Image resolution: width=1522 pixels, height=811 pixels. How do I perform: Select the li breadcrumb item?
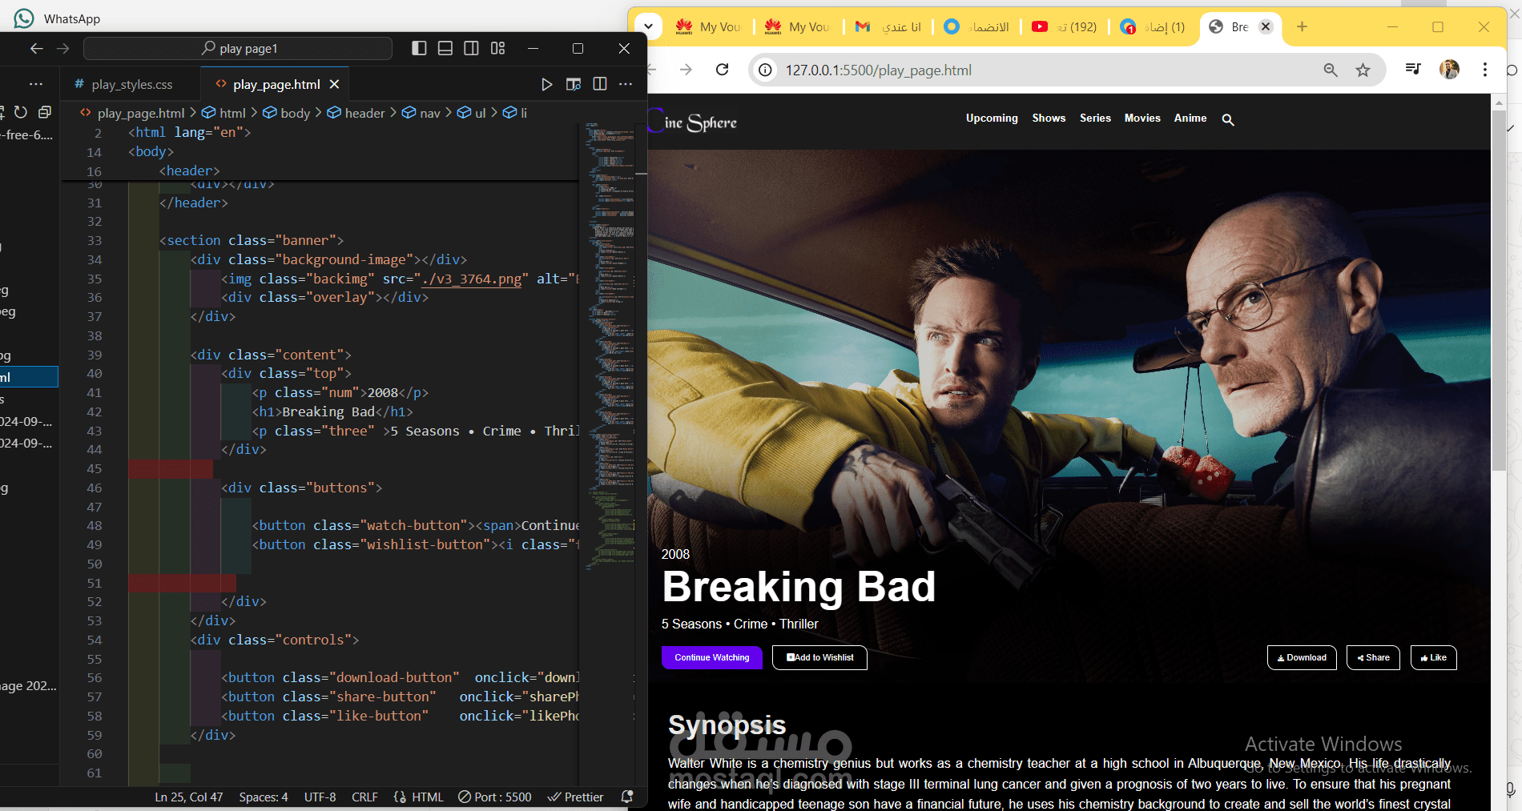click(x=515, y=113)
